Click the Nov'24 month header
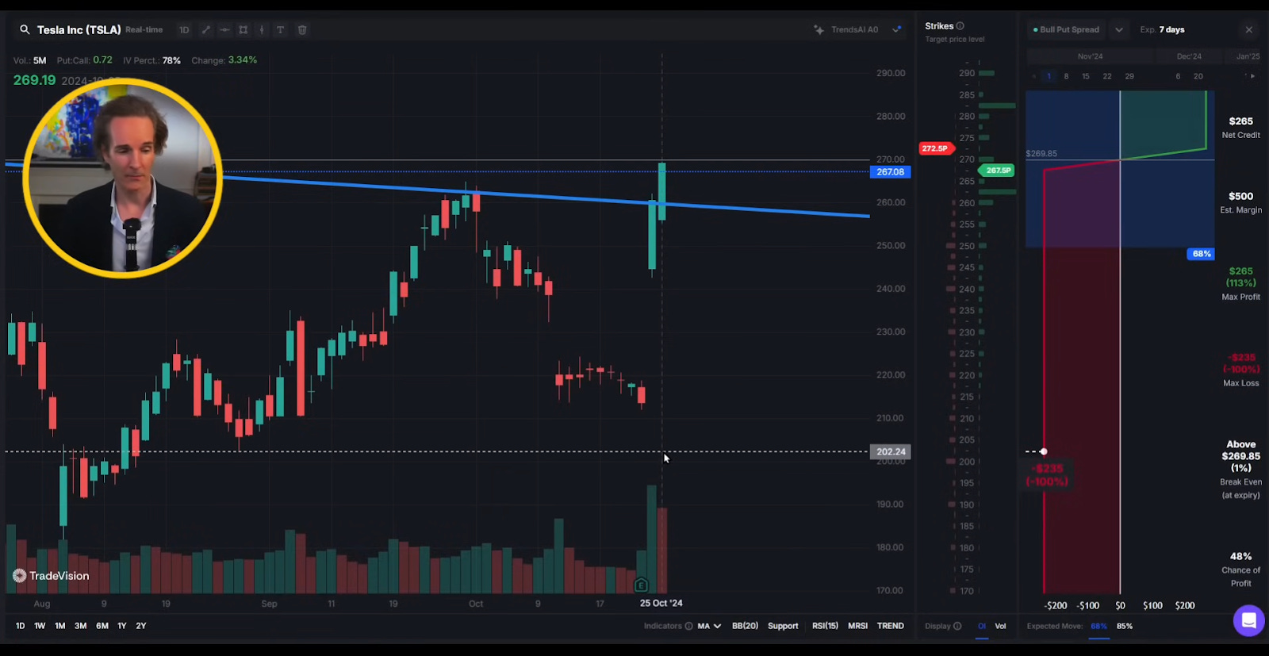Viewport: 1269px width, 656px height. [x=1090, y=56]
